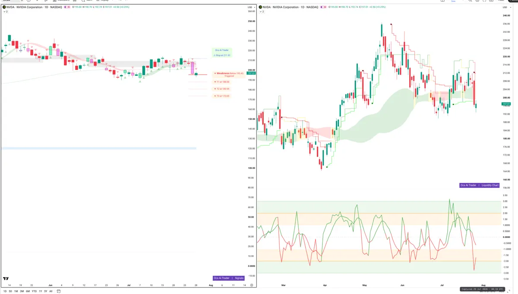Click the Ocs Ai Trader green label

coord(222,50)
